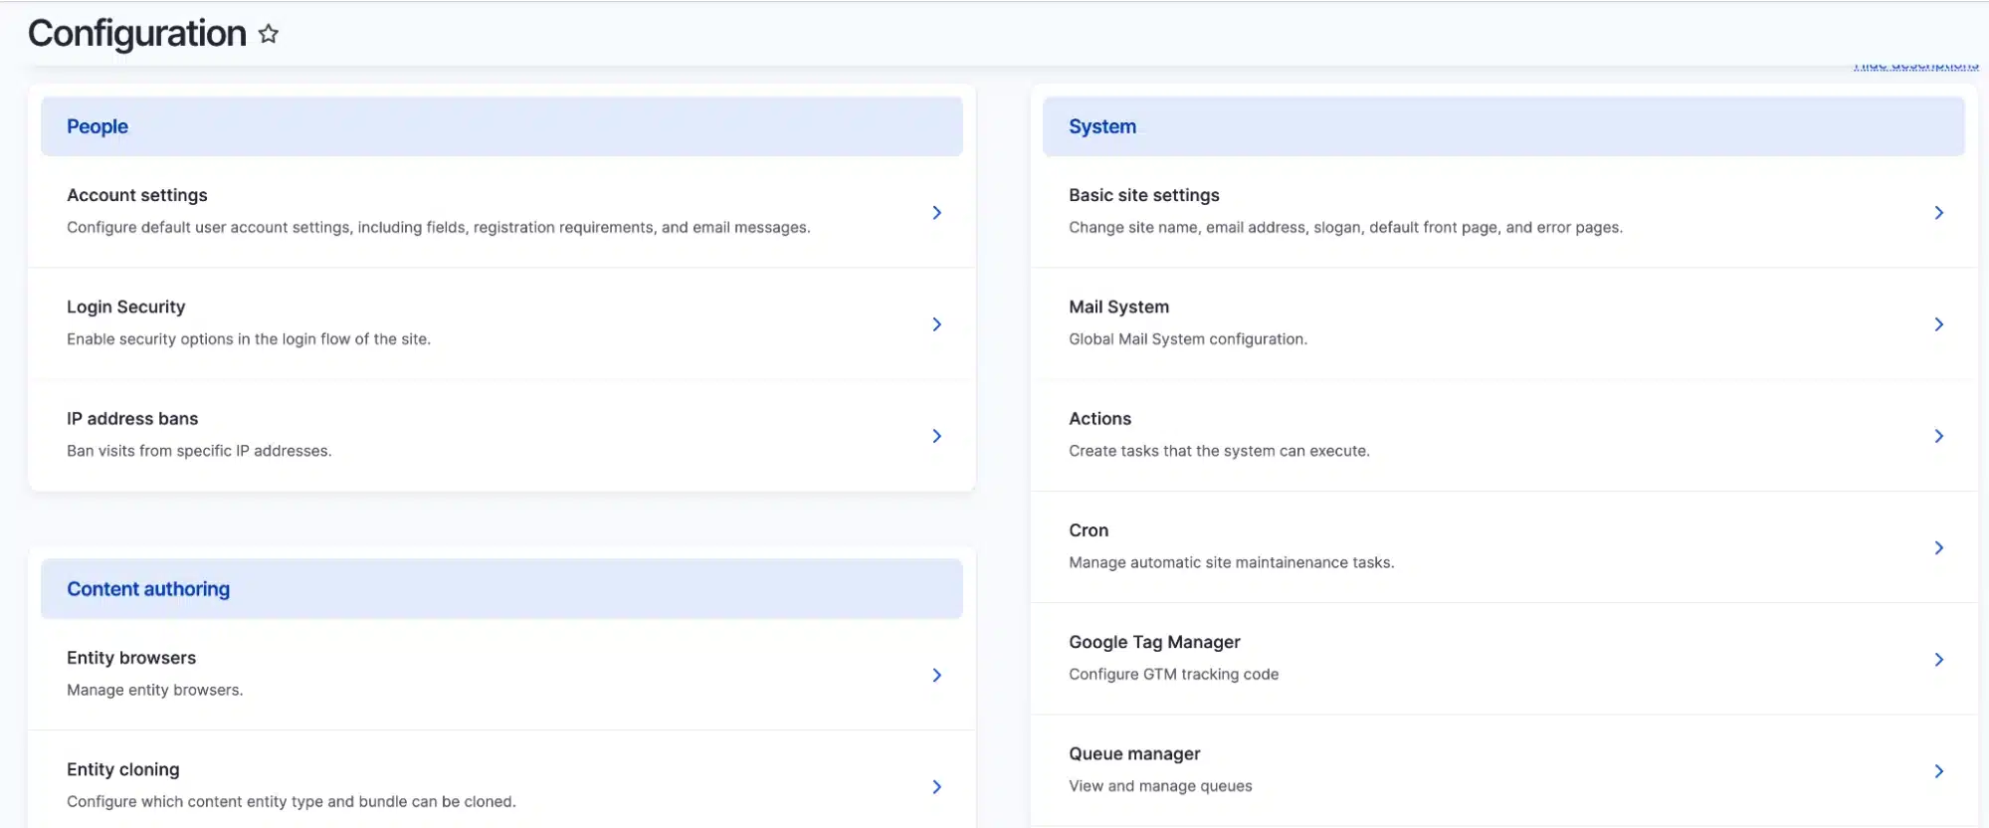Click chevron for Google Tag Manager
1989x828 pixels.
tap(1938, 659)
